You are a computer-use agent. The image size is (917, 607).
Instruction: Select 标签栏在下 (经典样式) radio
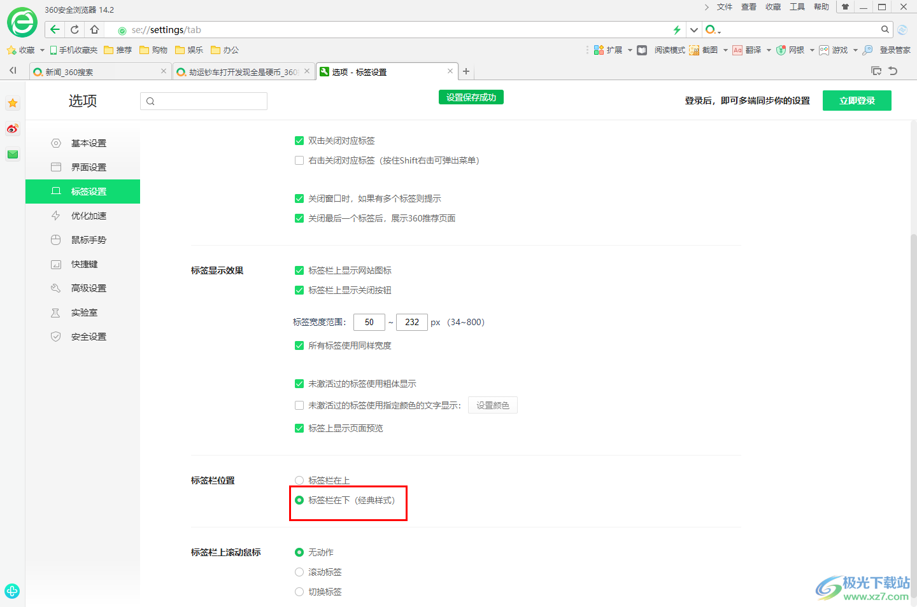[x=299, y=500]
